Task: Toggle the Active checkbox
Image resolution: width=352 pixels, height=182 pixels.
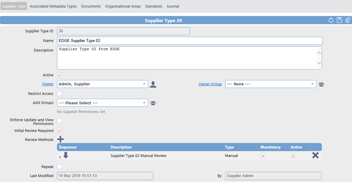Action: [x=60, y=75]
